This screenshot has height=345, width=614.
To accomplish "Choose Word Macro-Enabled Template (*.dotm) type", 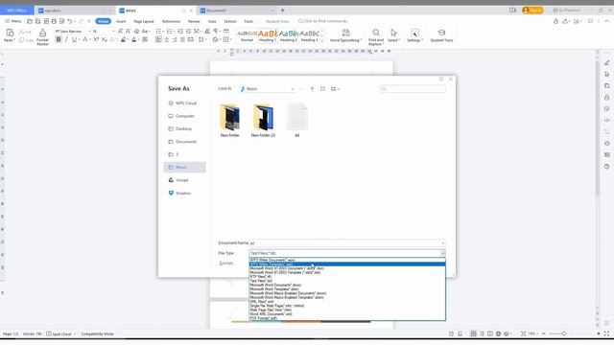I will (347, 298).
